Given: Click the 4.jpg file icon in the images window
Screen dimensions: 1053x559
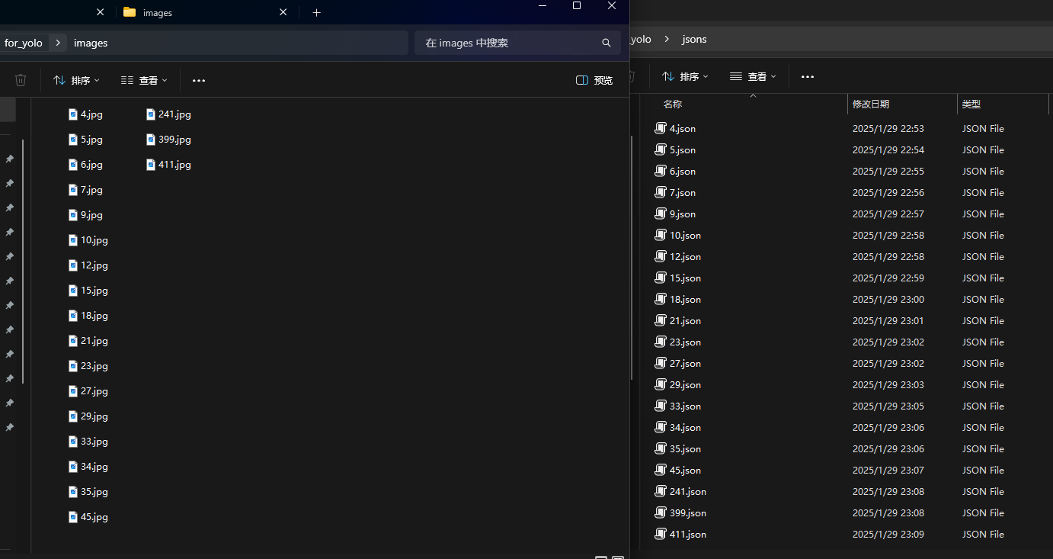Looking at the screenshot, I should [x=73, y=114].
